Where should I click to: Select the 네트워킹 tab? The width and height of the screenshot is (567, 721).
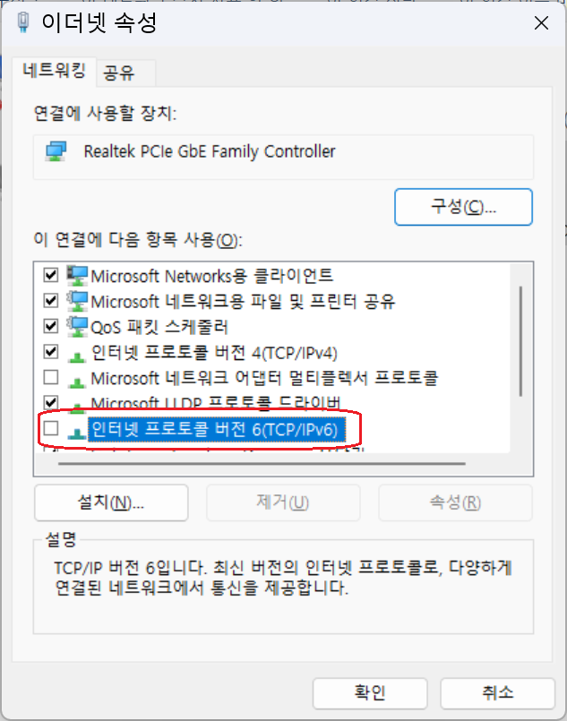[x=55, y=72]
